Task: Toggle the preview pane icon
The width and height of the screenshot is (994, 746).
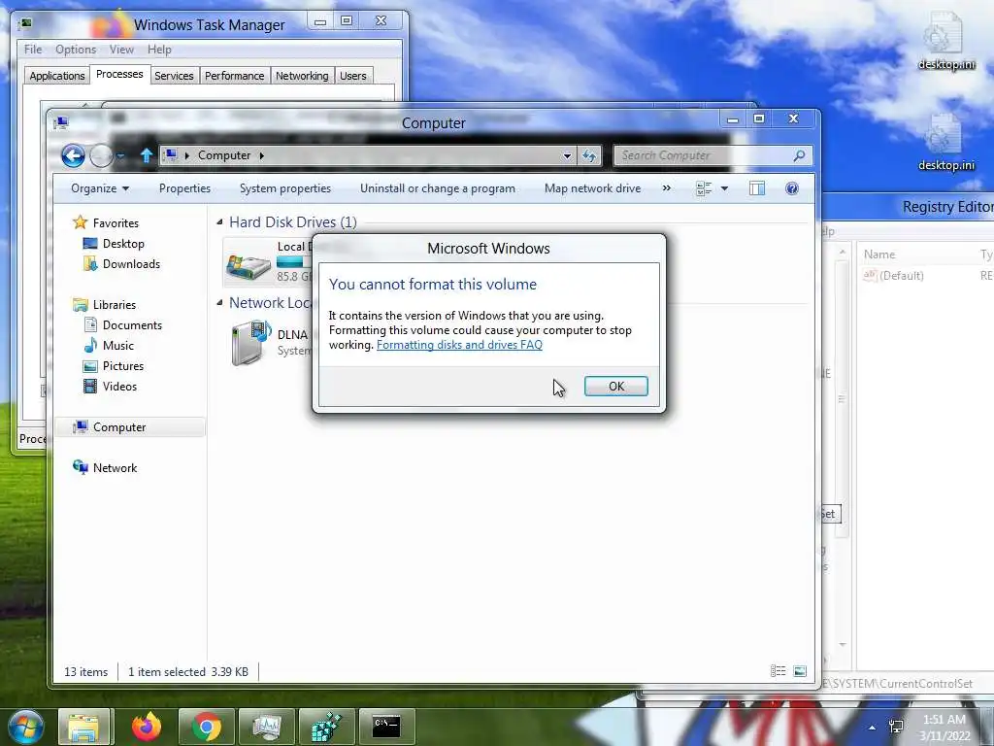Action: [757, 188]
